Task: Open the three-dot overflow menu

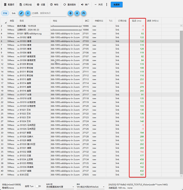Action: click(x=107, y=5)
